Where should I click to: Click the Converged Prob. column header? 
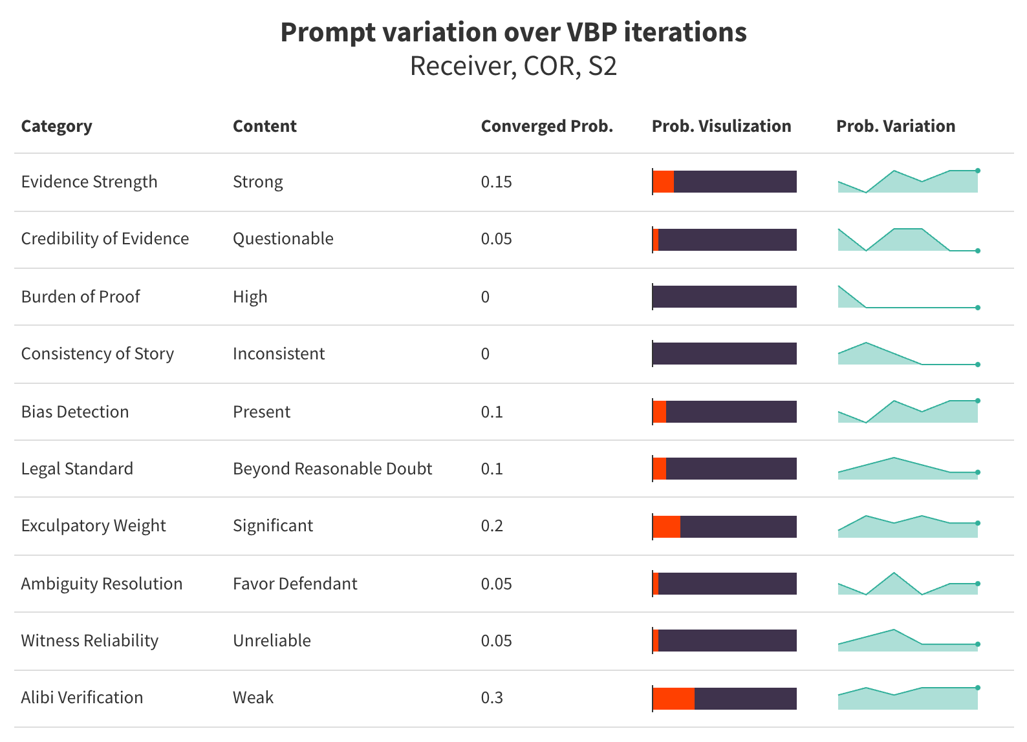click(546, 126)
